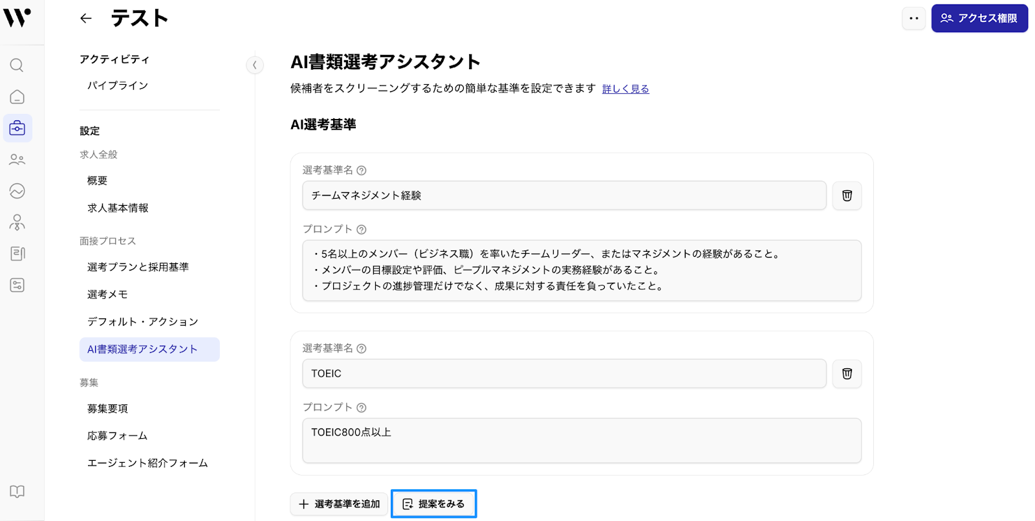Click the search icon in left sidebar
Viewport: 1035px width, 521px height.
tap(17, 65)
